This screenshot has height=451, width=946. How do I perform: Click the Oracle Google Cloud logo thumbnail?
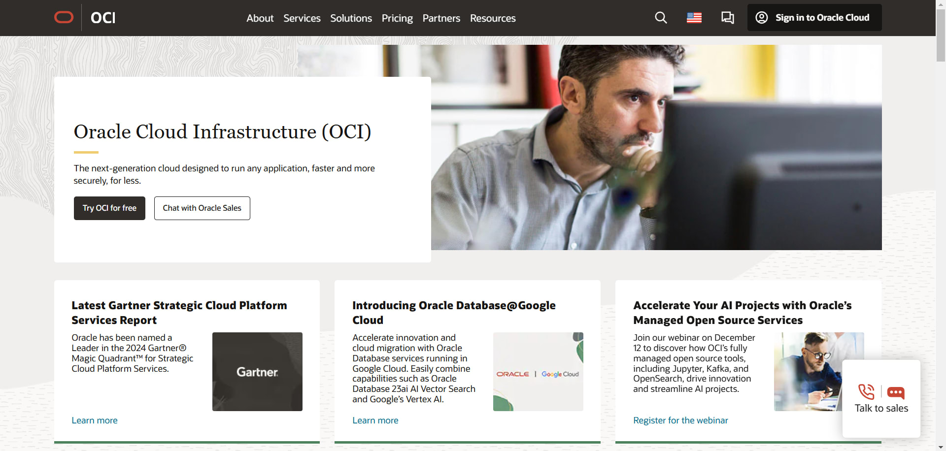click(x=538, y=372)
